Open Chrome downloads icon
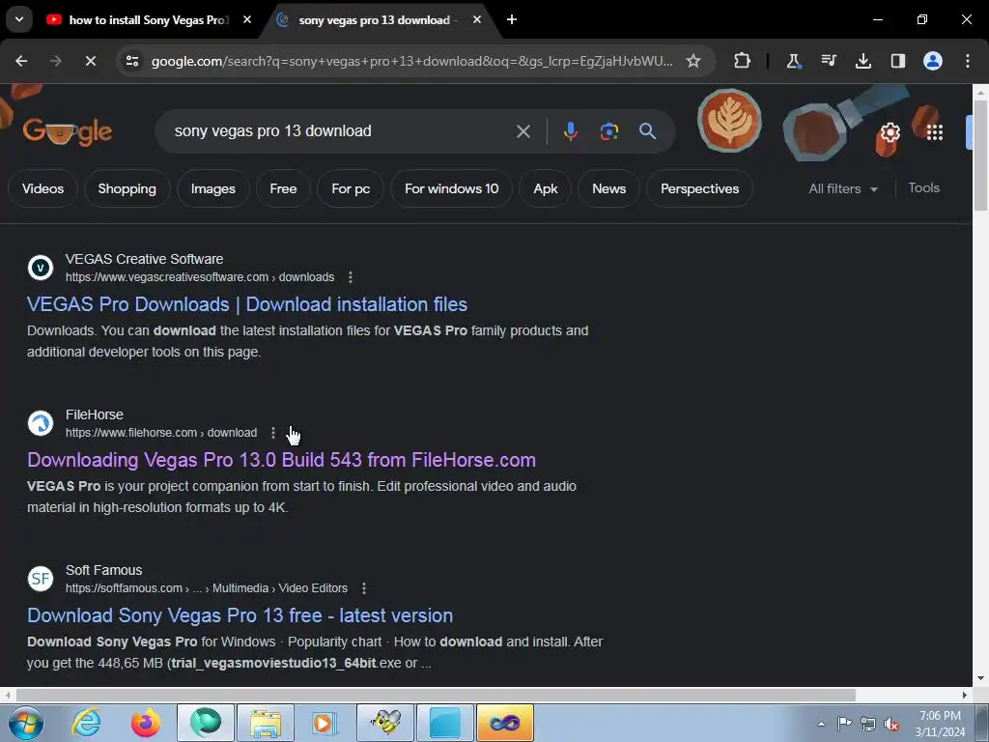This screenshot has width=989, height=742. coord(862,61)
